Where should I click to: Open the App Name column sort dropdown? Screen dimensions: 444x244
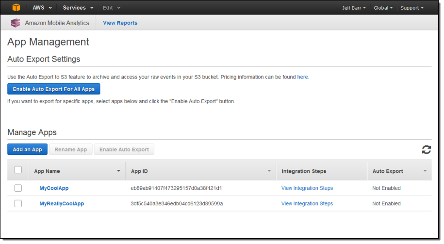[118, 171]
